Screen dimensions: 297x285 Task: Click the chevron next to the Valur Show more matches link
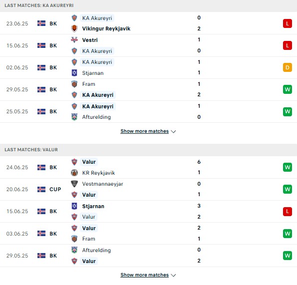173,275
